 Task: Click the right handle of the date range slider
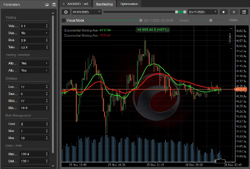(x=185, y=12)
